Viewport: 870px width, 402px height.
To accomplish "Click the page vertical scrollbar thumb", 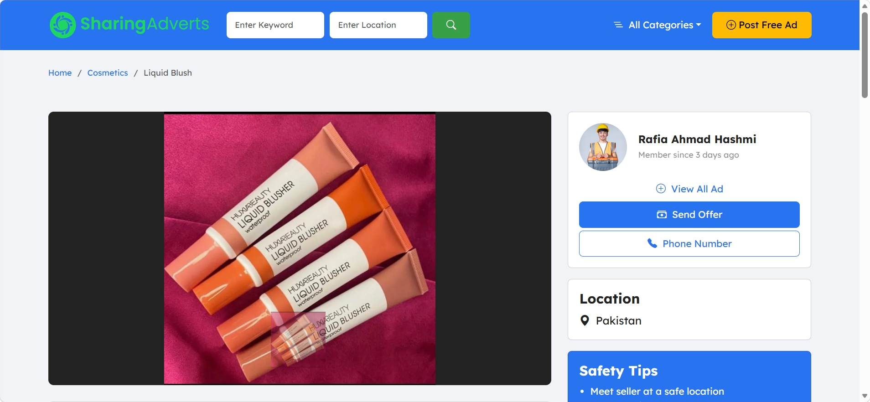I will point(865,55).
